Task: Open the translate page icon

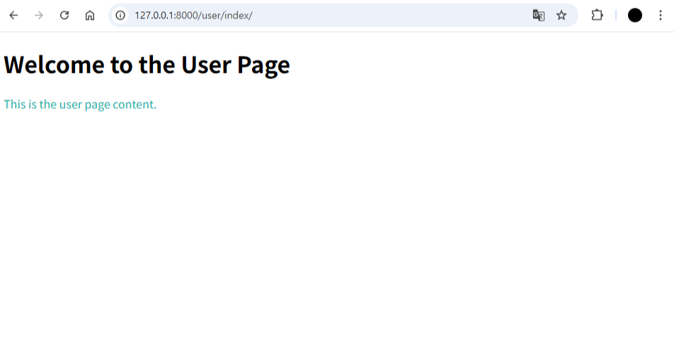Action: (539, 16)
